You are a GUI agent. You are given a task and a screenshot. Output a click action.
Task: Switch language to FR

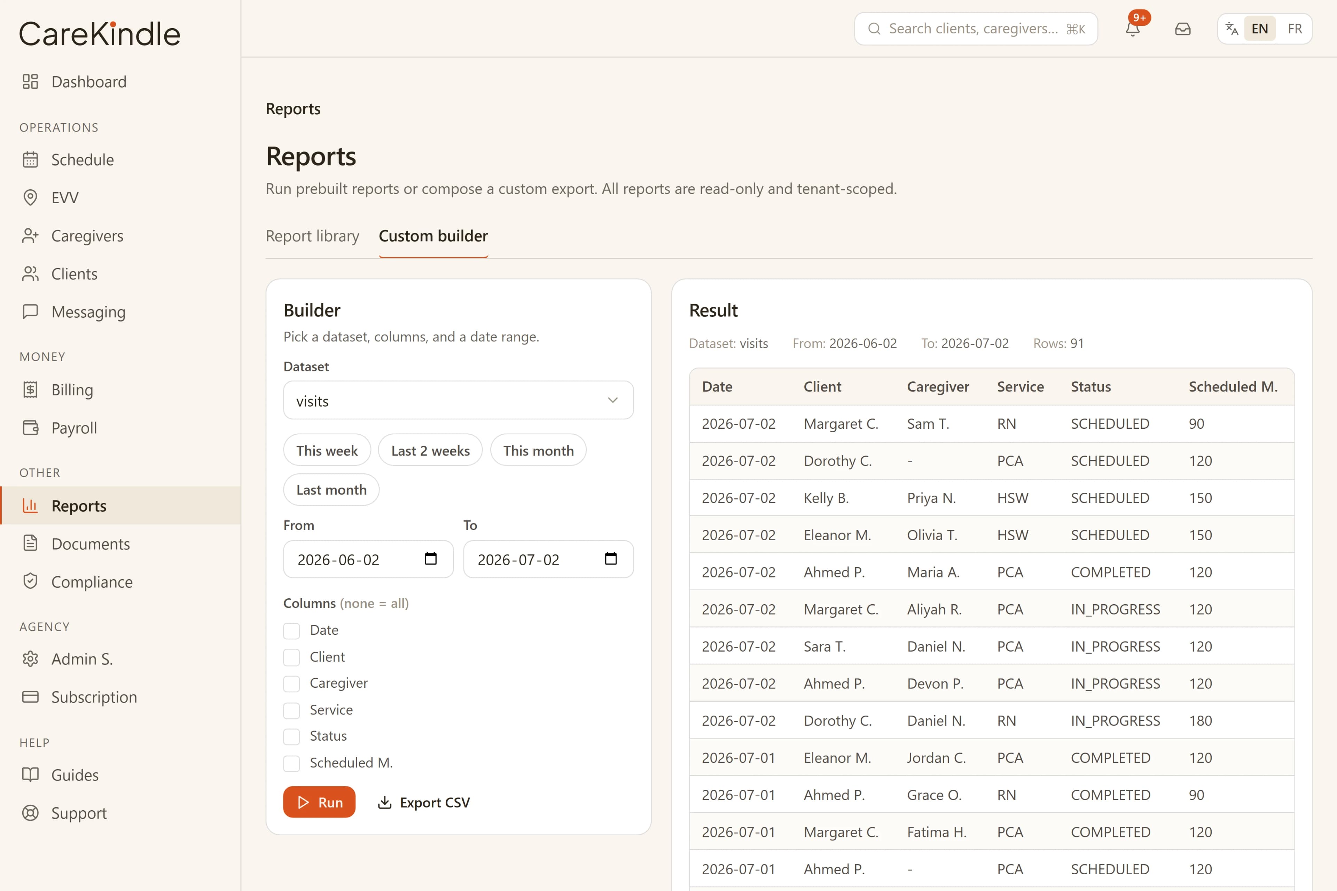click(x=1295, y=29)
